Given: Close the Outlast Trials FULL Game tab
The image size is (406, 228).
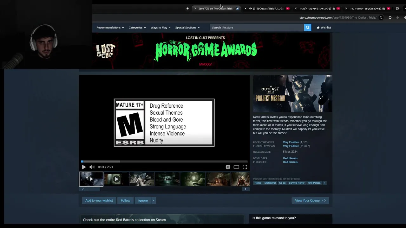Looking at the screenshot, I should pyautogui.click(x=245, y=9).
